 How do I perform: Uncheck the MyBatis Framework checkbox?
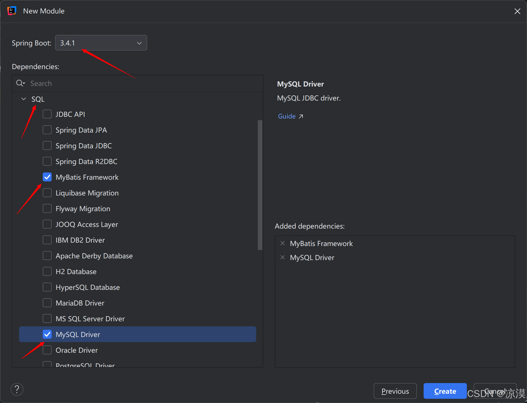pos(47,177)
